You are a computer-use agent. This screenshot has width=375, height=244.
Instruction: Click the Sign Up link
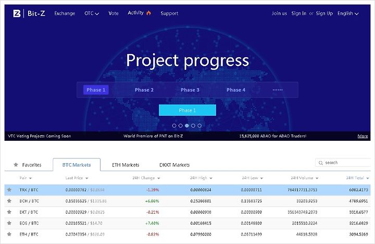pyautogui.click(x=324, y=14)
